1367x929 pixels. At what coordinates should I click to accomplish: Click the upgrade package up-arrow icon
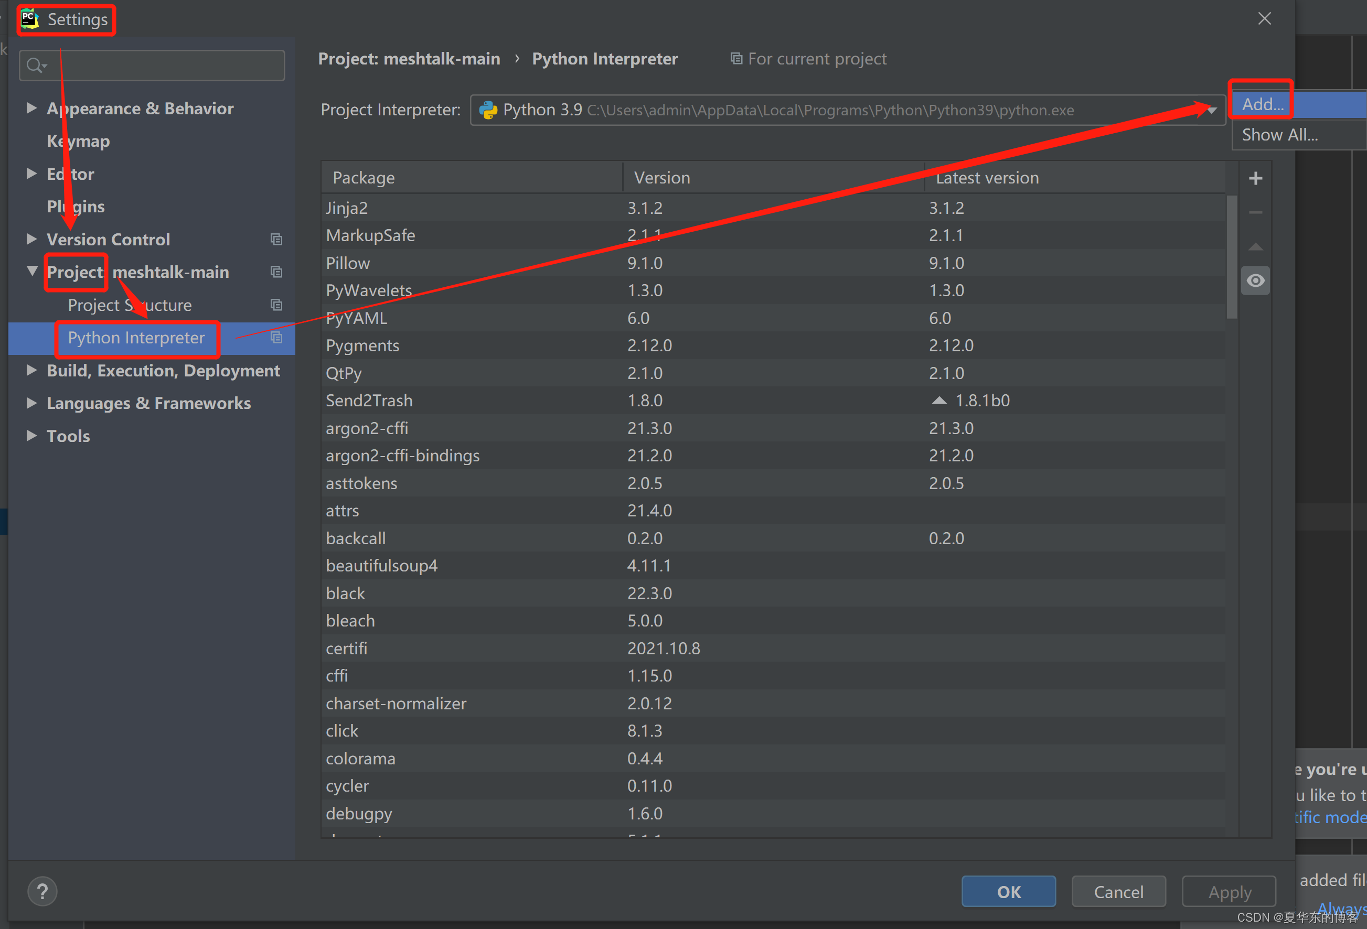pyautogui.click(x=1255, y=246)
